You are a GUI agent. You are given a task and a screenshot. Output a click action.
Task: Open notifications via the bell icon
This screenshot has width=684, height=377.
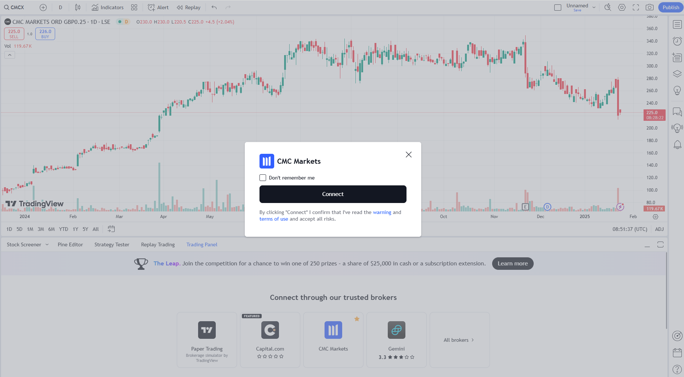tap(677, 145)
